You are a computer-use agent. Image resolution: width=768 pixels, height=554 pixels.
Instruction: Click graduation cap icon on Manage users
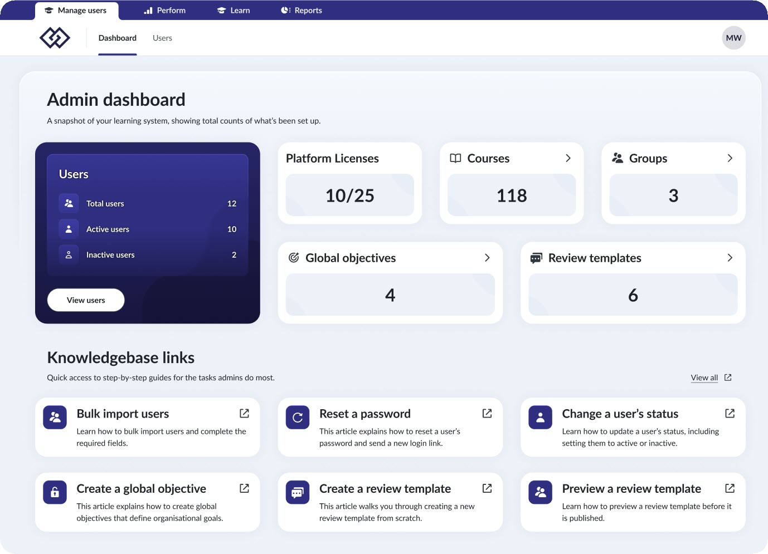click(x=48, y=11)
